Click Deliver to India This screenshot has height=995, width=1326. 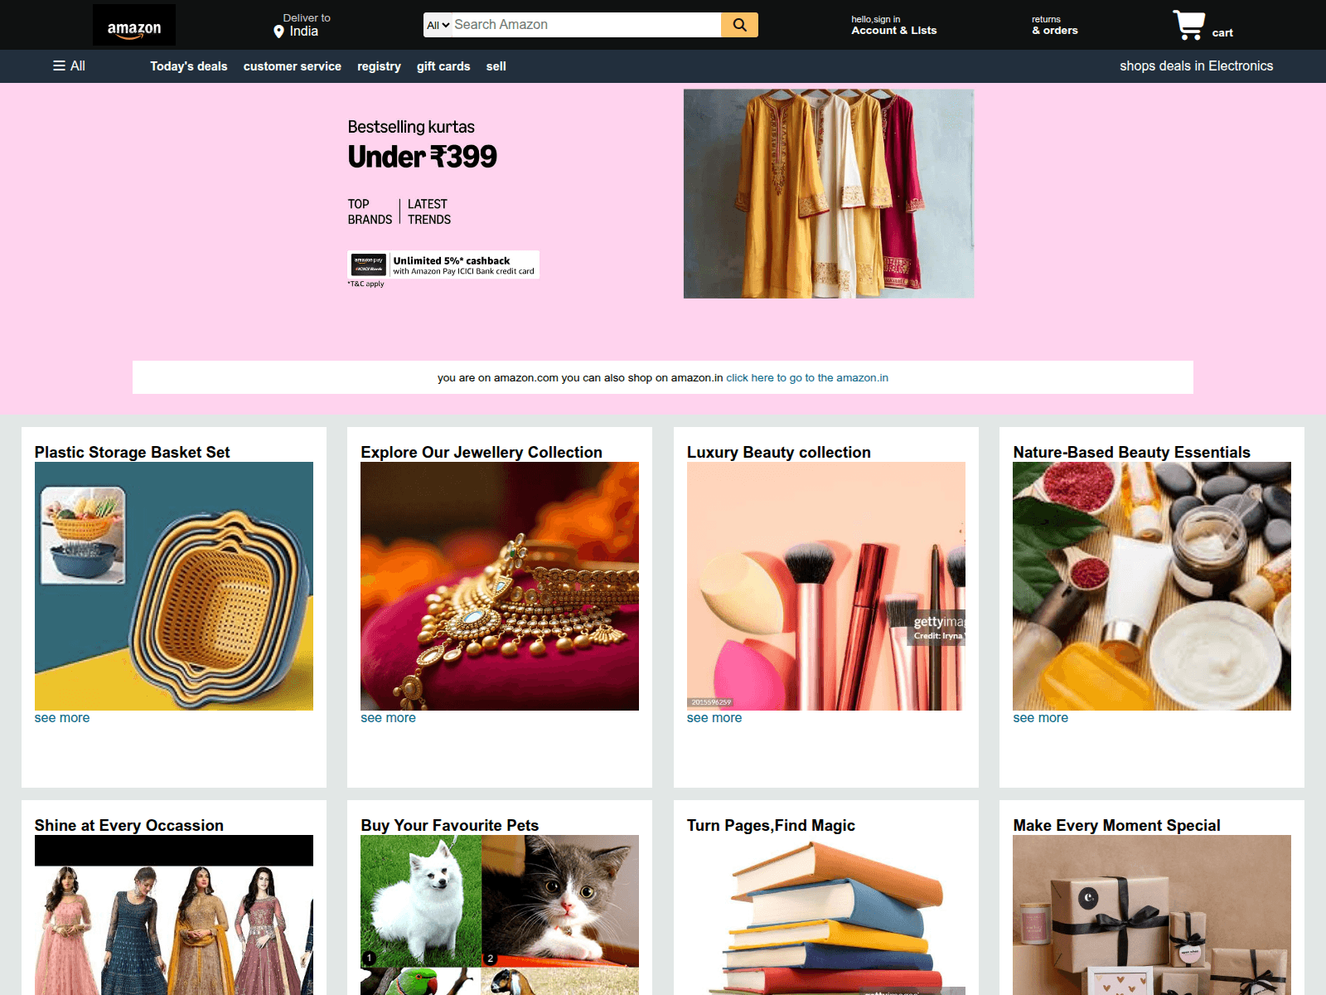[302, 25]
